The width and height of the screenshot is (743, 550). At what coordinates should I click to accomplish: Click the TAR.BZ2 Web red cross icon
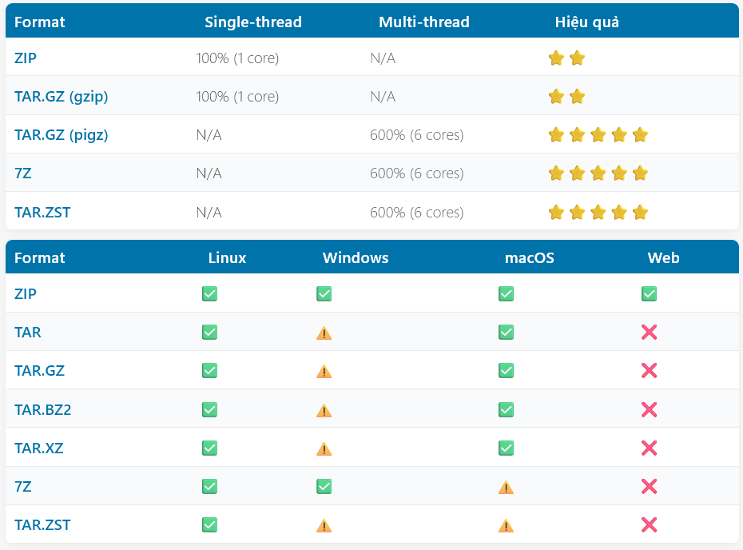click(x=649, y=409)
